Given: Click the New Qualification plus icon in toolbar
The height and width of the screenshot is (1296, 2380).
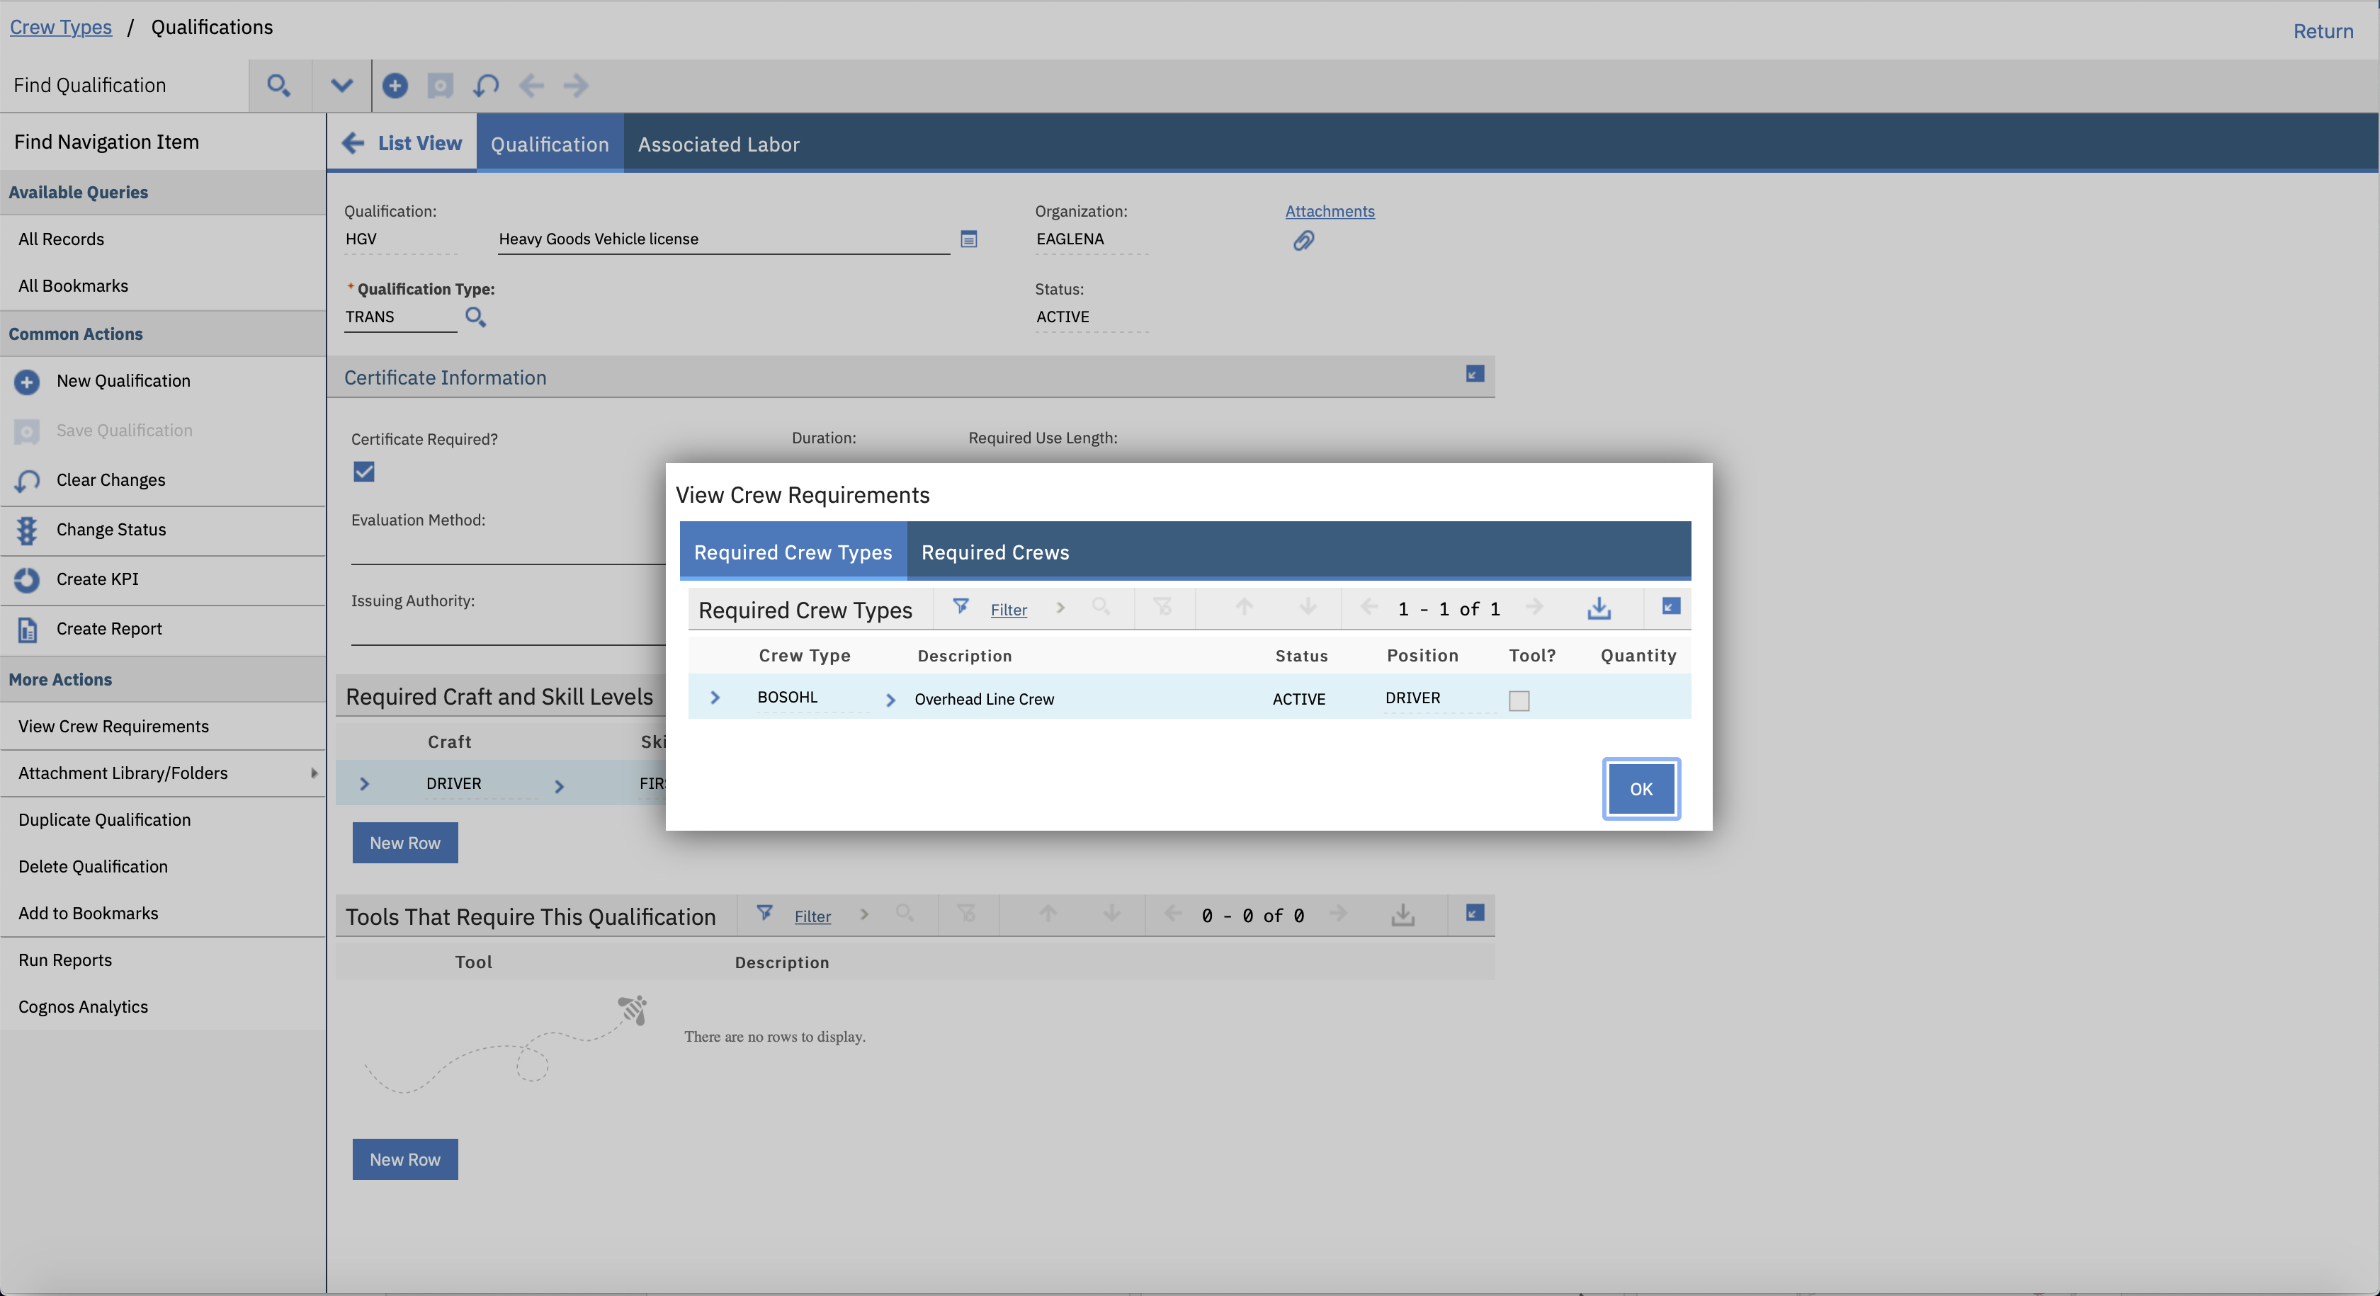Looking at the screenshot, I should (x=395, y=86).
